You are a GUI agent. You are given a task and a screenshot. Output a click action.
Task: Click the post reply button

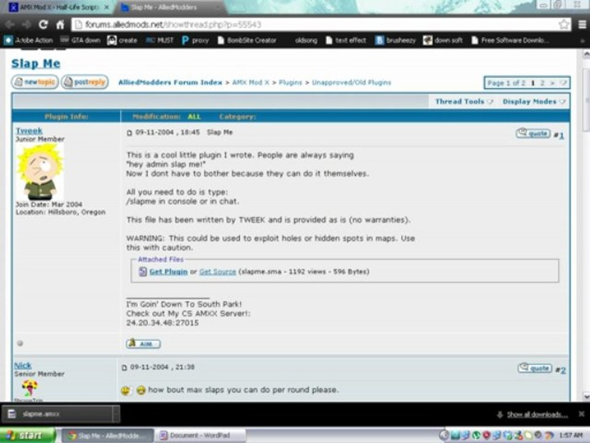pos(85,82)
